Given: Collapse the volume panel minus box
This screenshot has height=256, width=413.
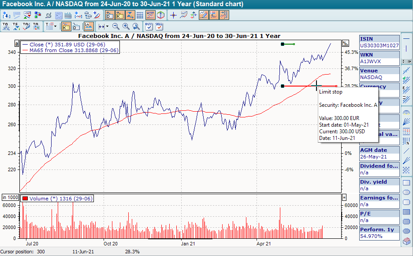Looking at the screenshot, I should pos(345,198).
